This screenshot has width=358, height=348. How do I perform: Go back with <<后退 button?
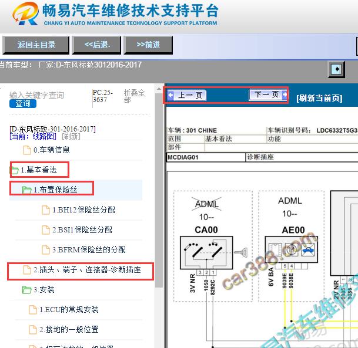pos(96,45)
